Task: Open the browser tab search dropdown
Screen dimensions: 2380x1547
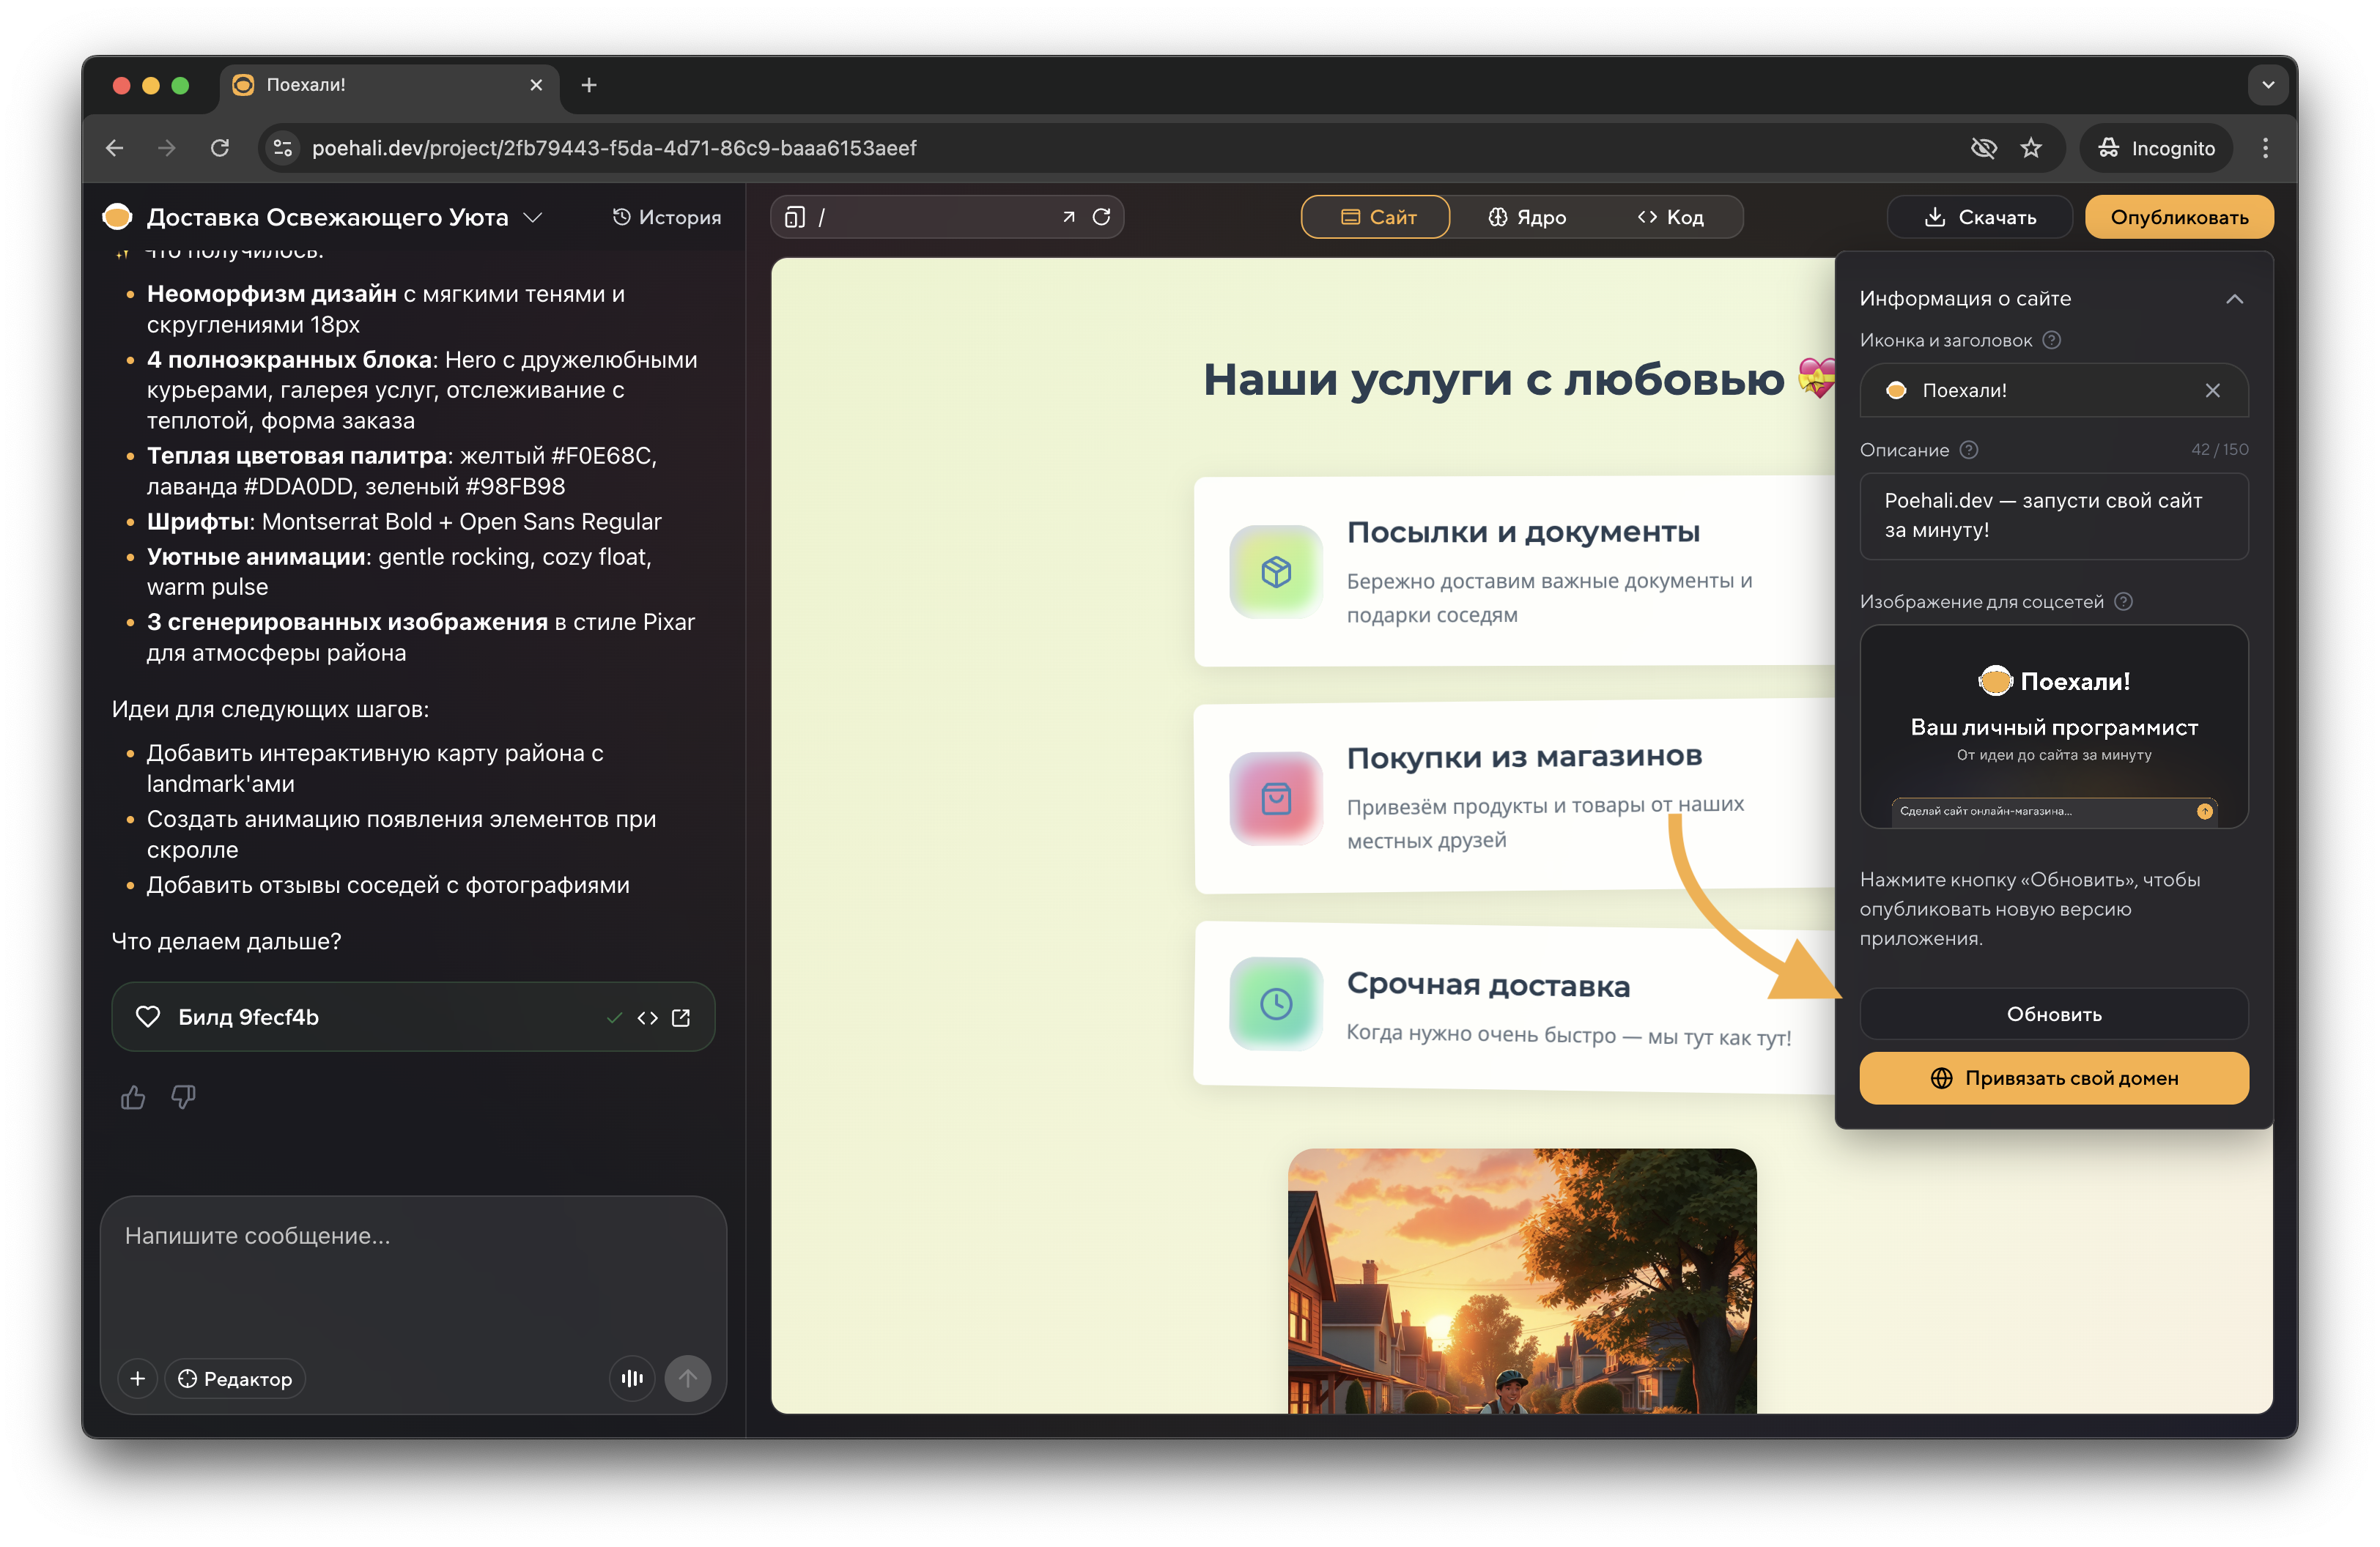Action: [x=2268, y=84]
